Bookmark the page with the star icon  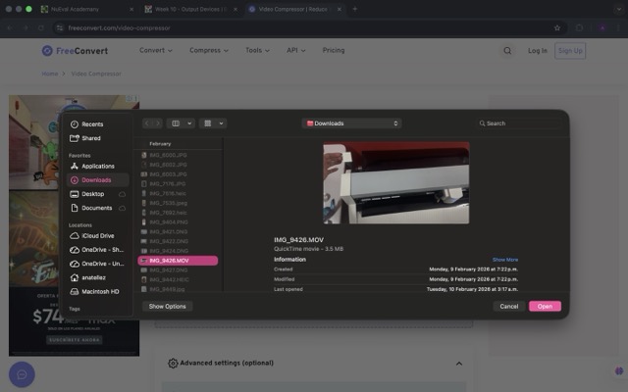tap(557, 28)
